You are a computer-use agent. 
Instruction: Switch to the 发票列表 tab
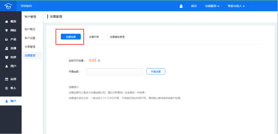(94, 37)
